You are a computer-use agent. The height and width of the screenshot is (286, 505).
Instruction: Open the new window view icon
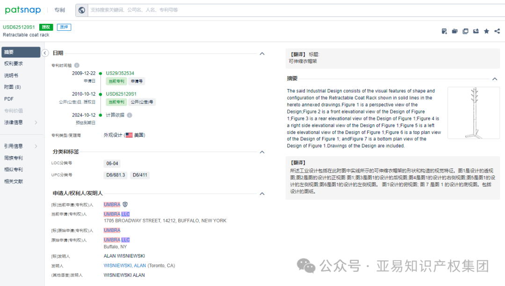pos(465,31)
